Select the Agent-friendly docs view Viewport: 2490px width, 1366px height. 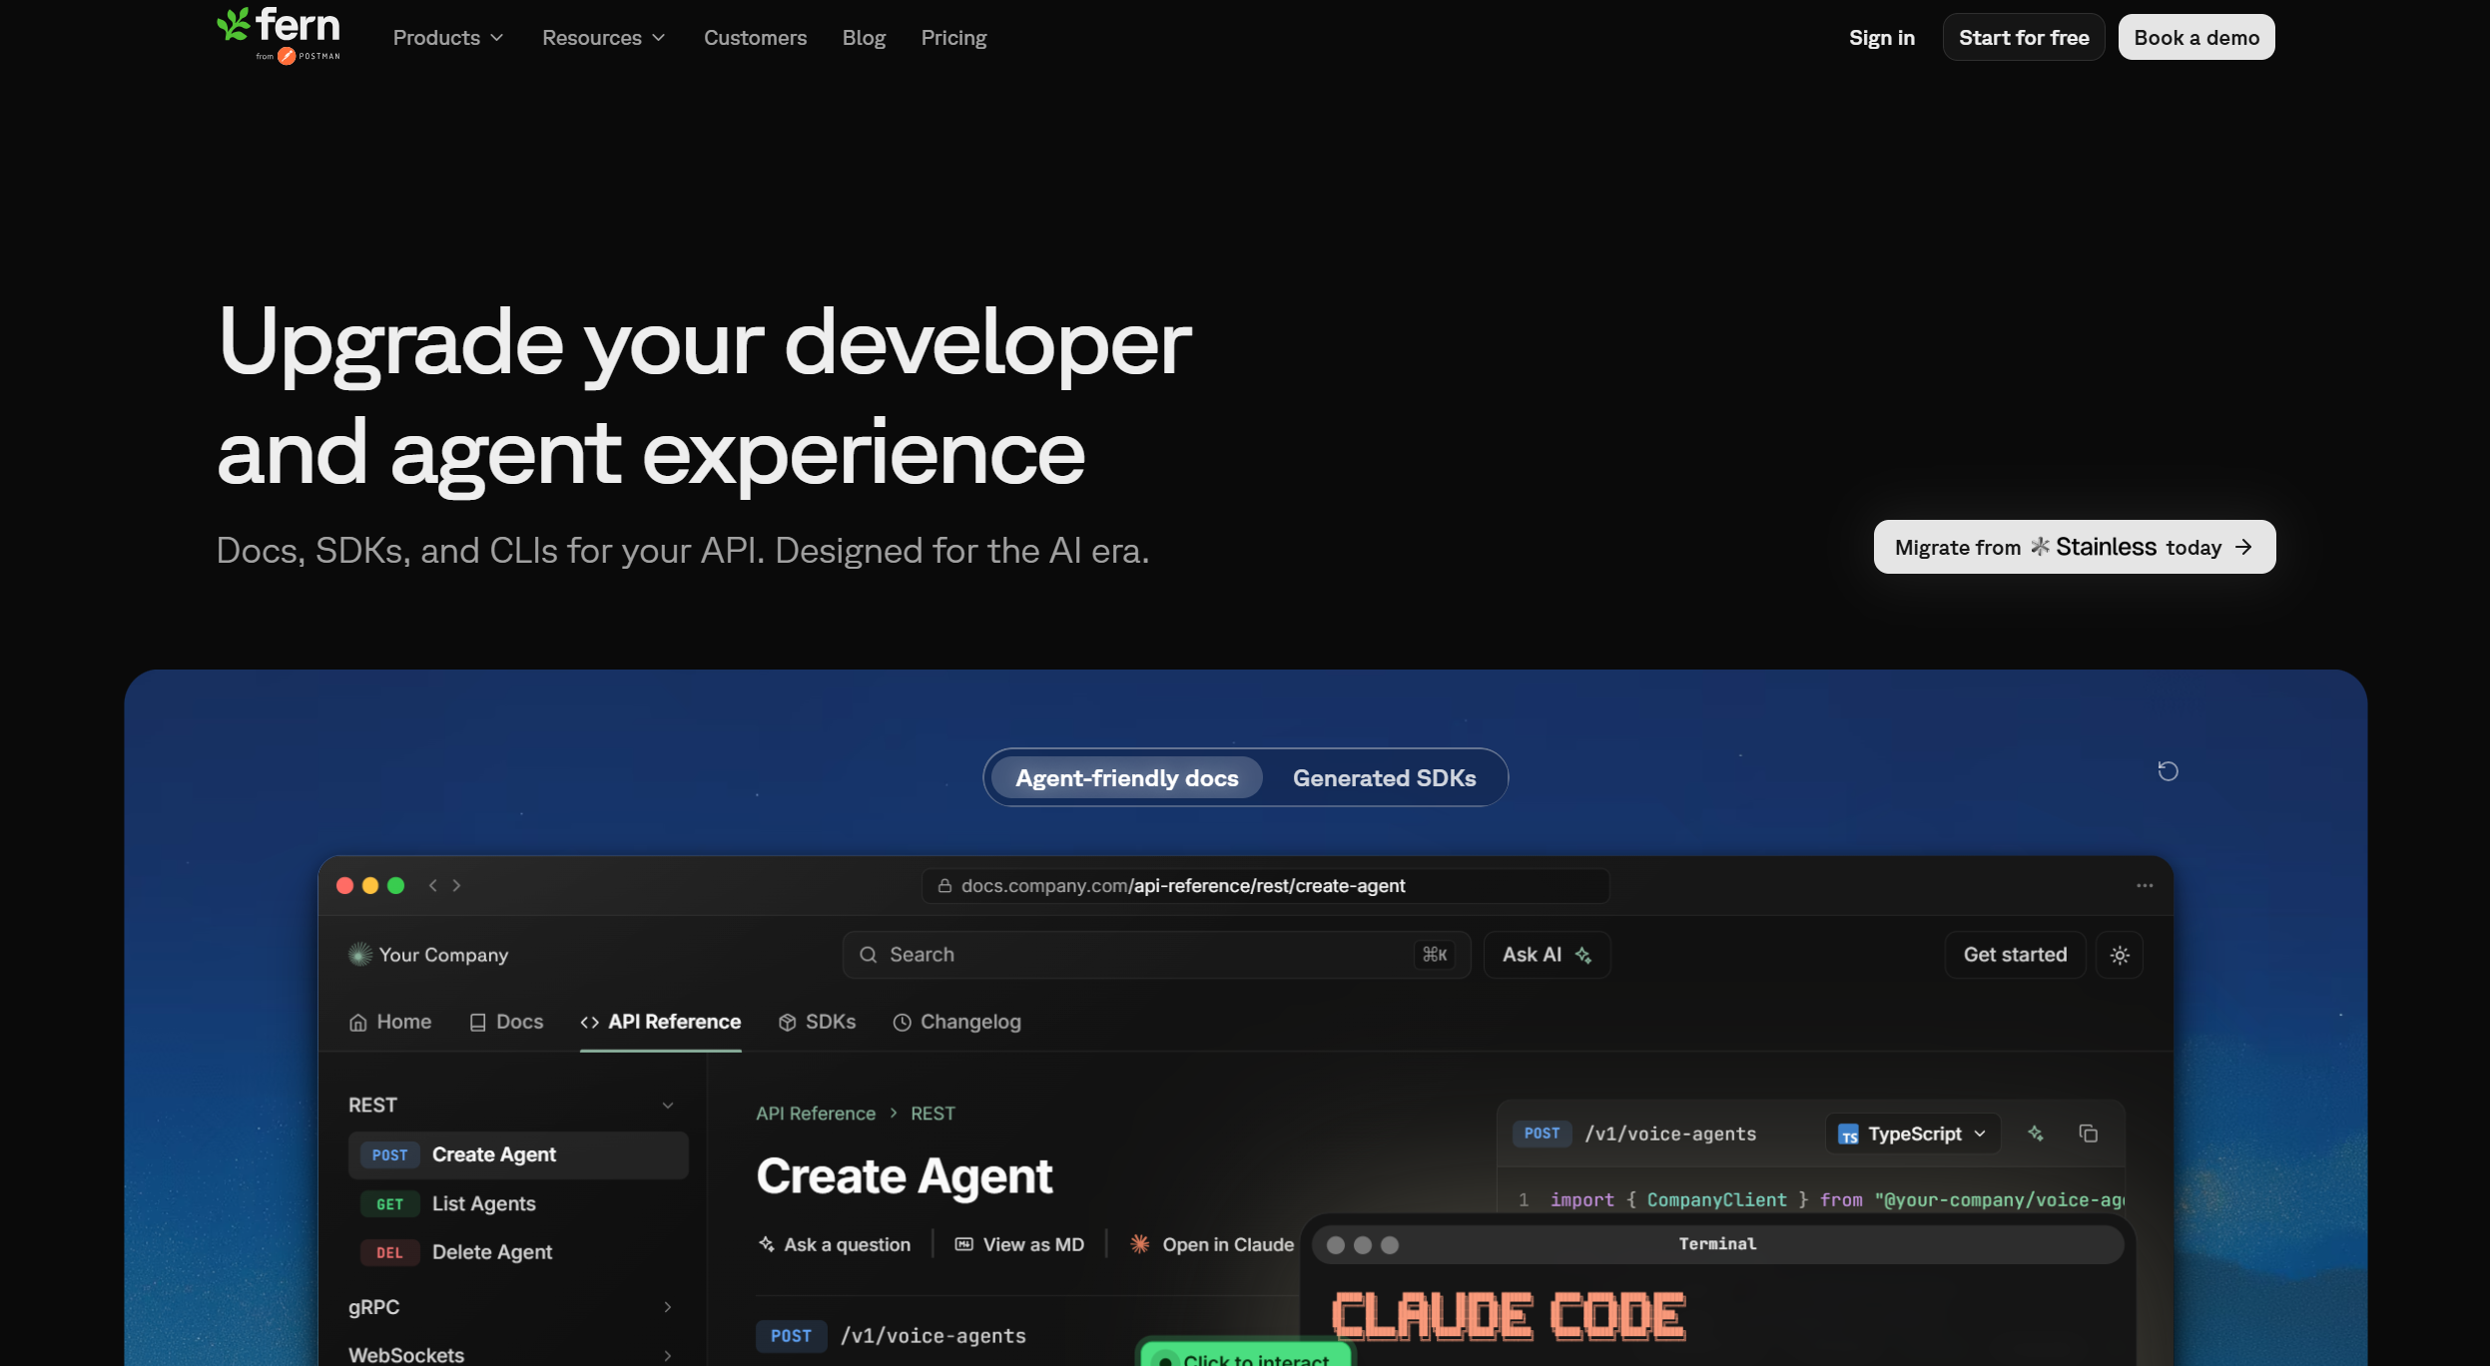(1126, 778)
